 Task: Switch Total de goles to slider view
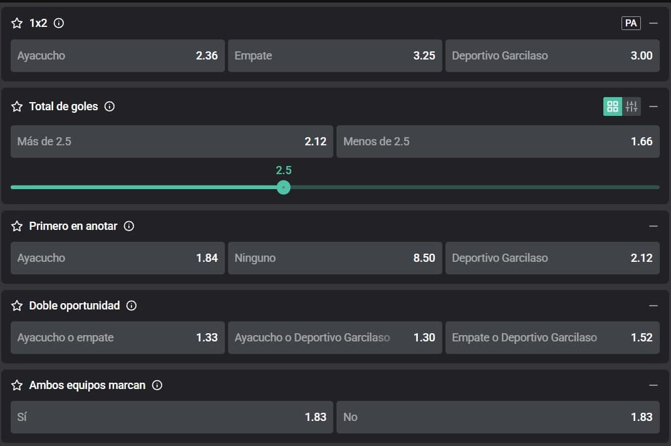click(x=632, y=106)
